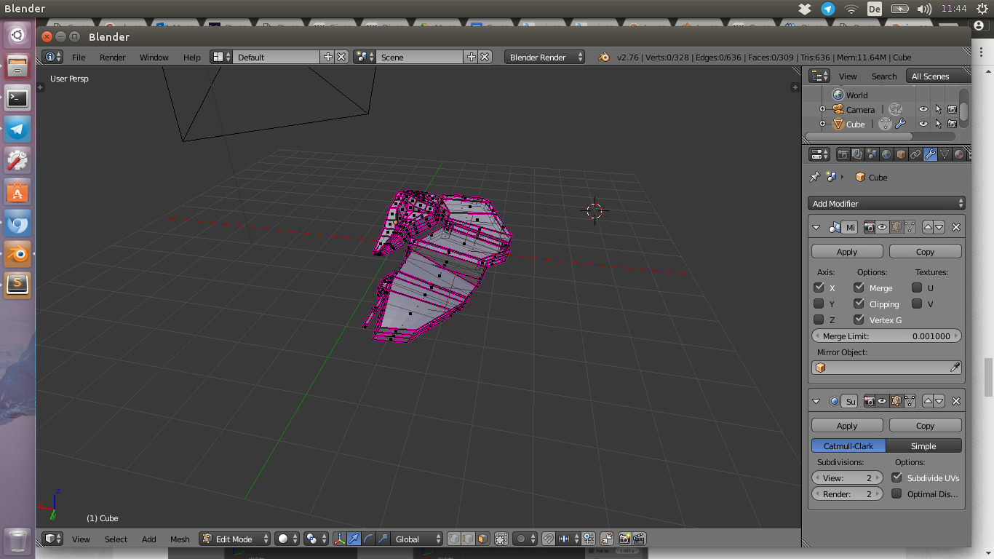Check the U textures option
This screenshot has width=994, height=559.
coord(917,288)
